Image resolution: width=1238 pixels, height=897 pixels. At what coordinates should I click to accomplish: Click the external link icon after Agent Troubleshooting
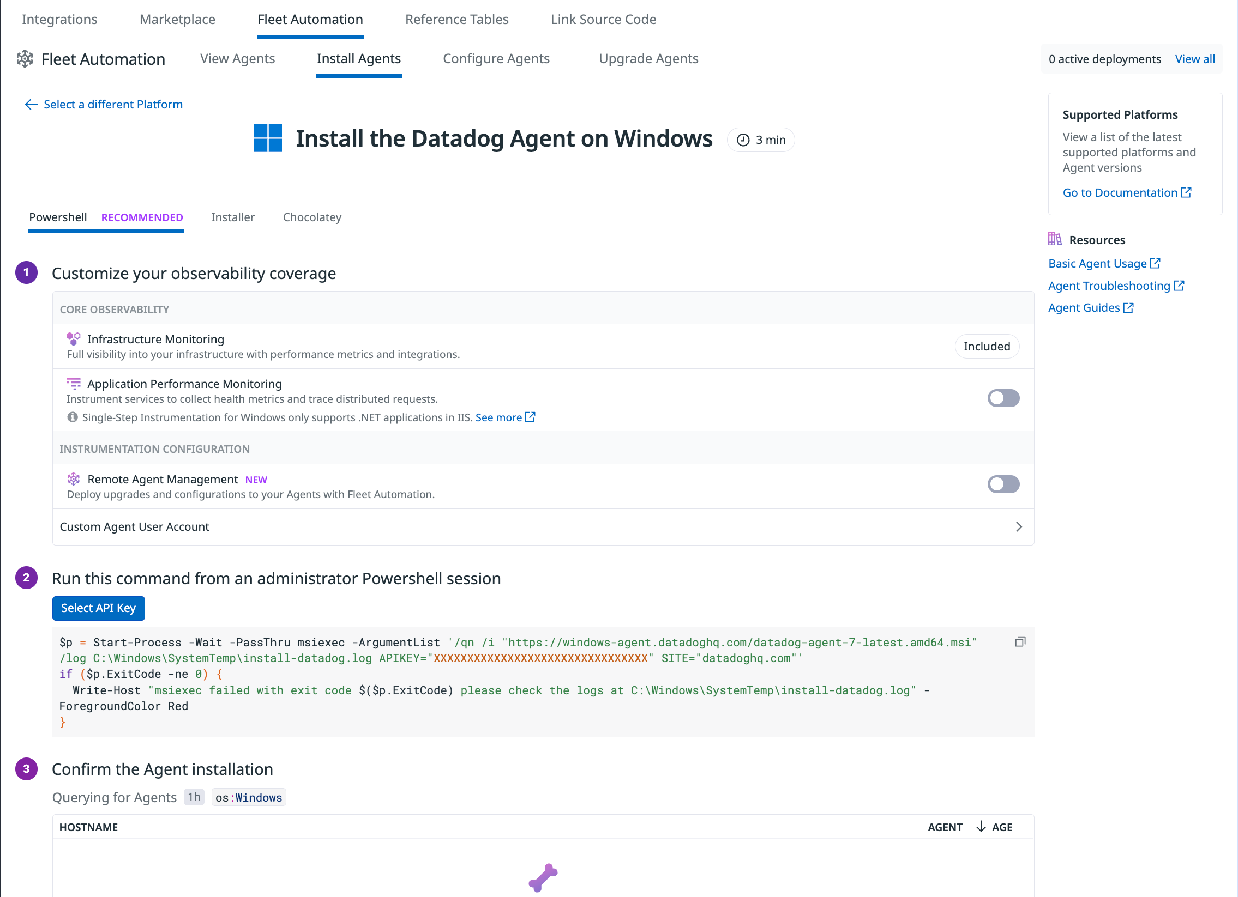1179,286
